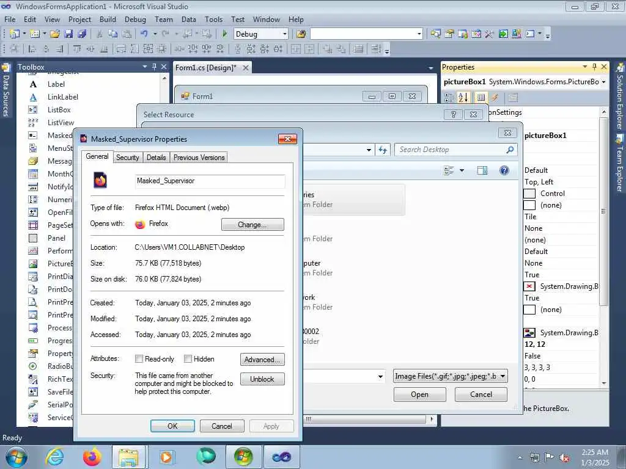The image size is (626, 469).
Task: Click the Advanced... attributes button
Action: [x=262, y=359]
